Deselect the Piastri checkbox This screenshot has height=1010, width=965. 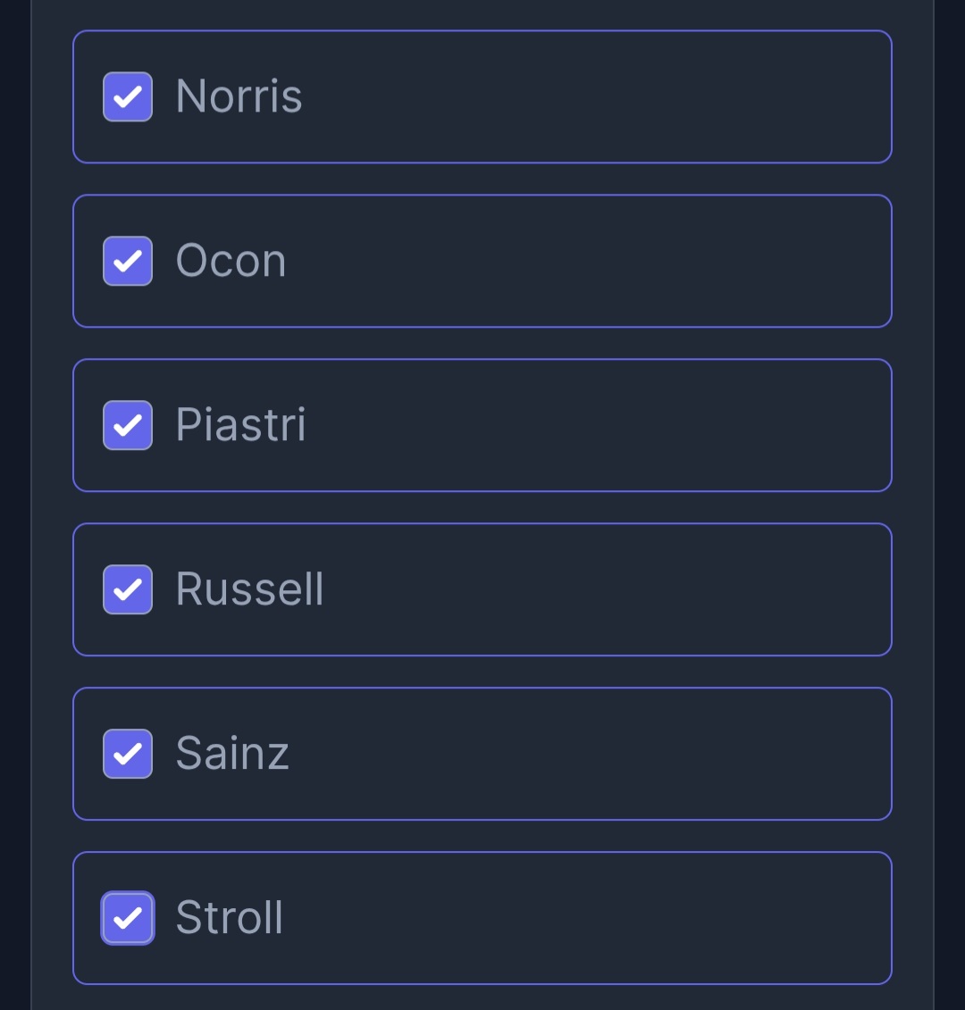128,425
